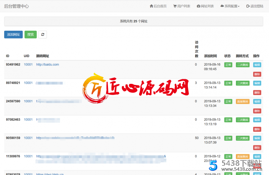Image resolution: width=269 pixels, height=175 pixels.
Task: Click 正常 status of row 90590159
Action: click(x=228, y=138)
